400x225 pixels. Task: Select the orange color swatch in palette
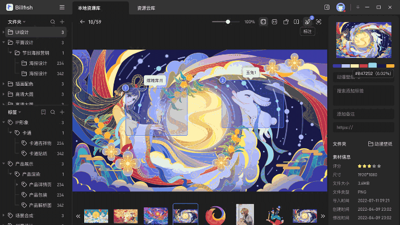click(x=390, y=66)
